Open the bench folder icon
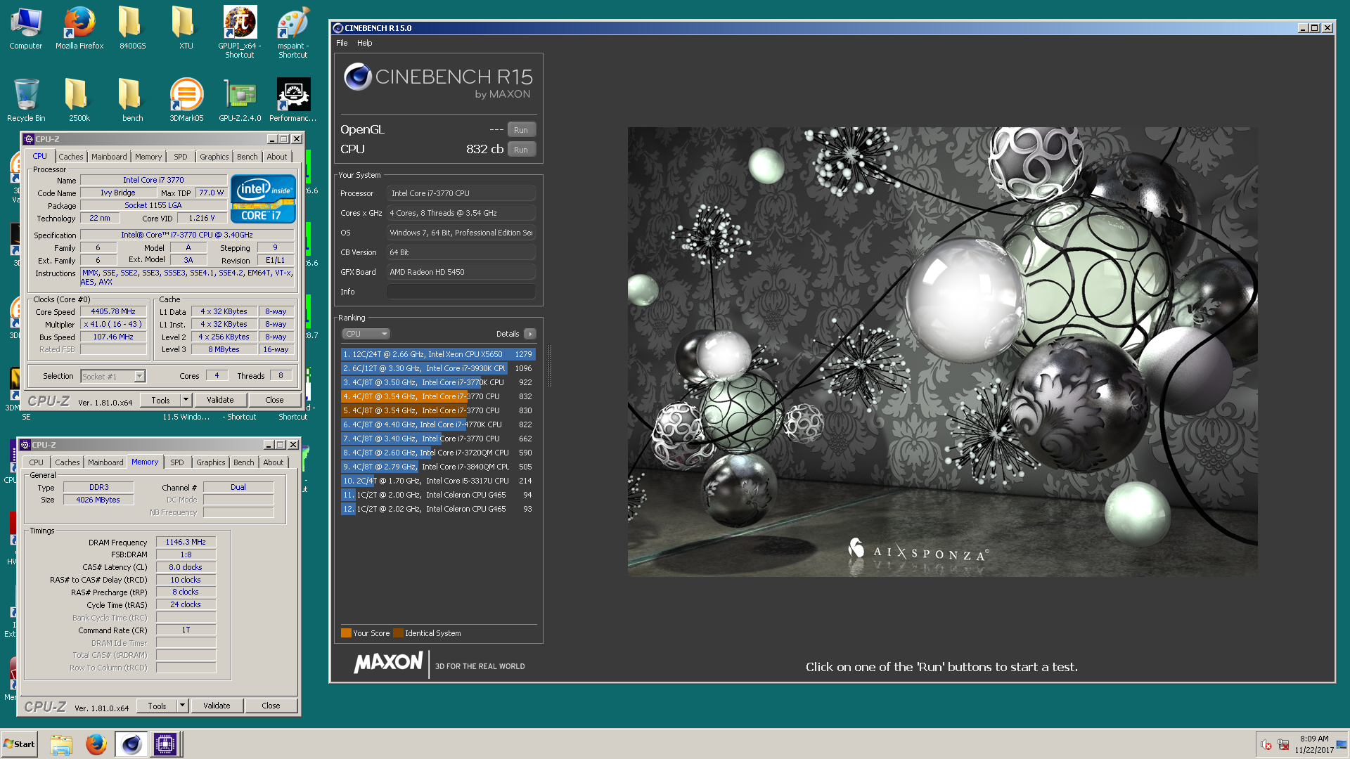 132,100
